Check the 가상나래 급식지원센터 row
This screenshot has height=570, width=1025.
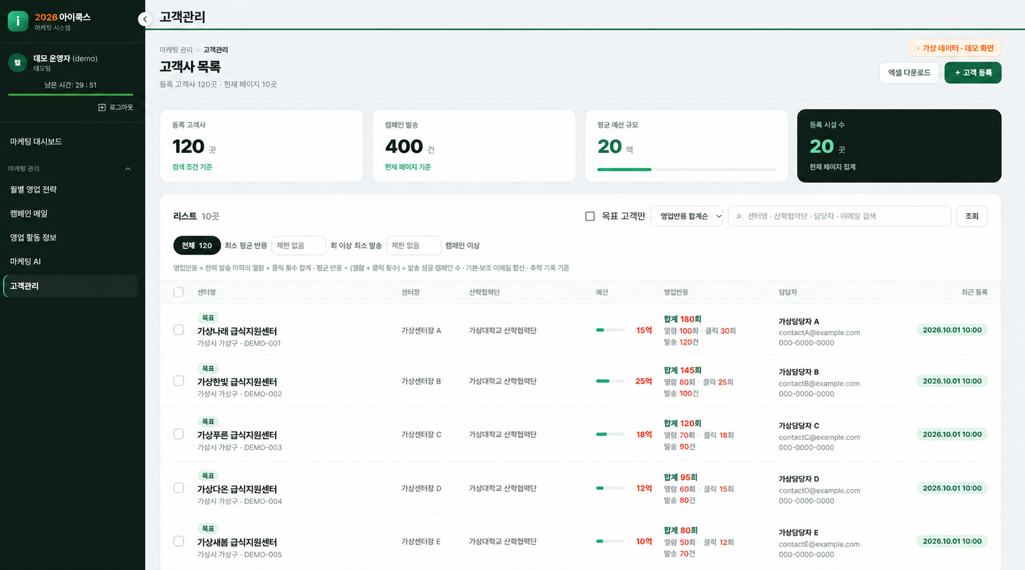click(x=179, y=330)
